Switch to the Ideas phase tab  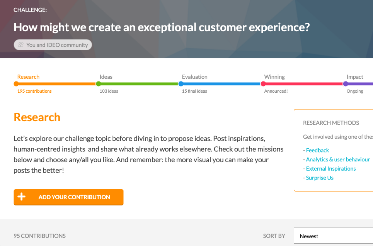[106, 76]
